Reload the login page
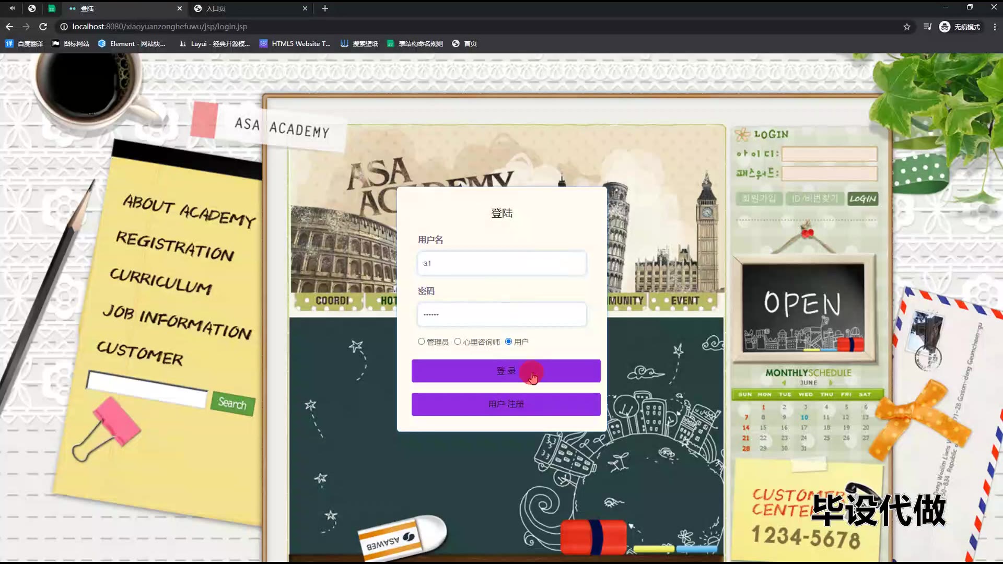This screenshot has height=564, width=1003. pyautogui.click(x=43, y=27)
